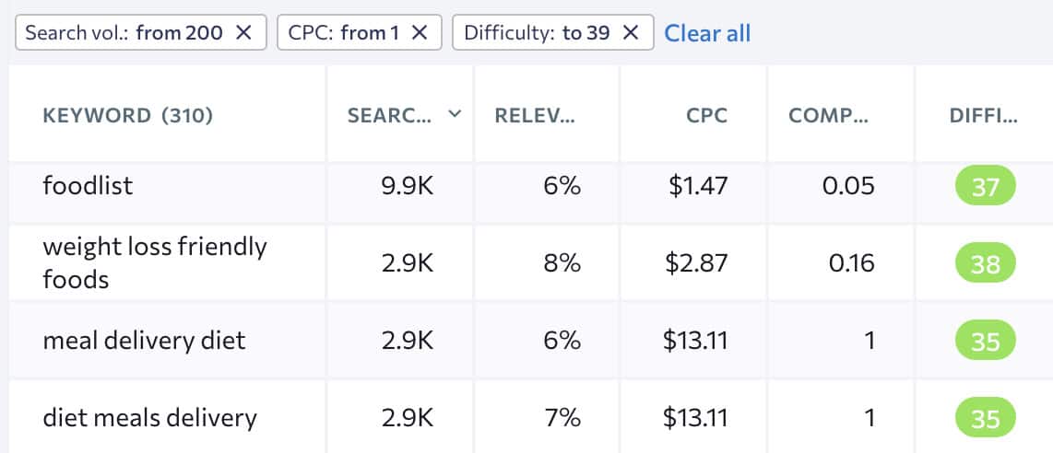1053x453 pixels.
Task: Click difficulty badge for diet meals delivery
Action: [985, 419]
